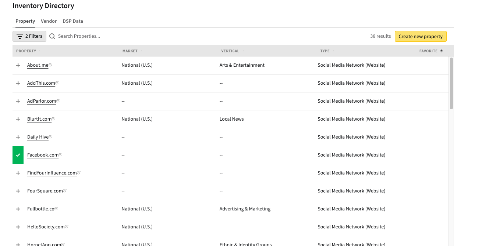The height and width of the screenshot is (246, 493).
Task: Click the Advertising & Marketing vertical cell
Action: [x=245, y=209]
